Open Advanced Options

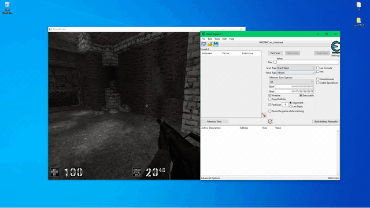210,179
